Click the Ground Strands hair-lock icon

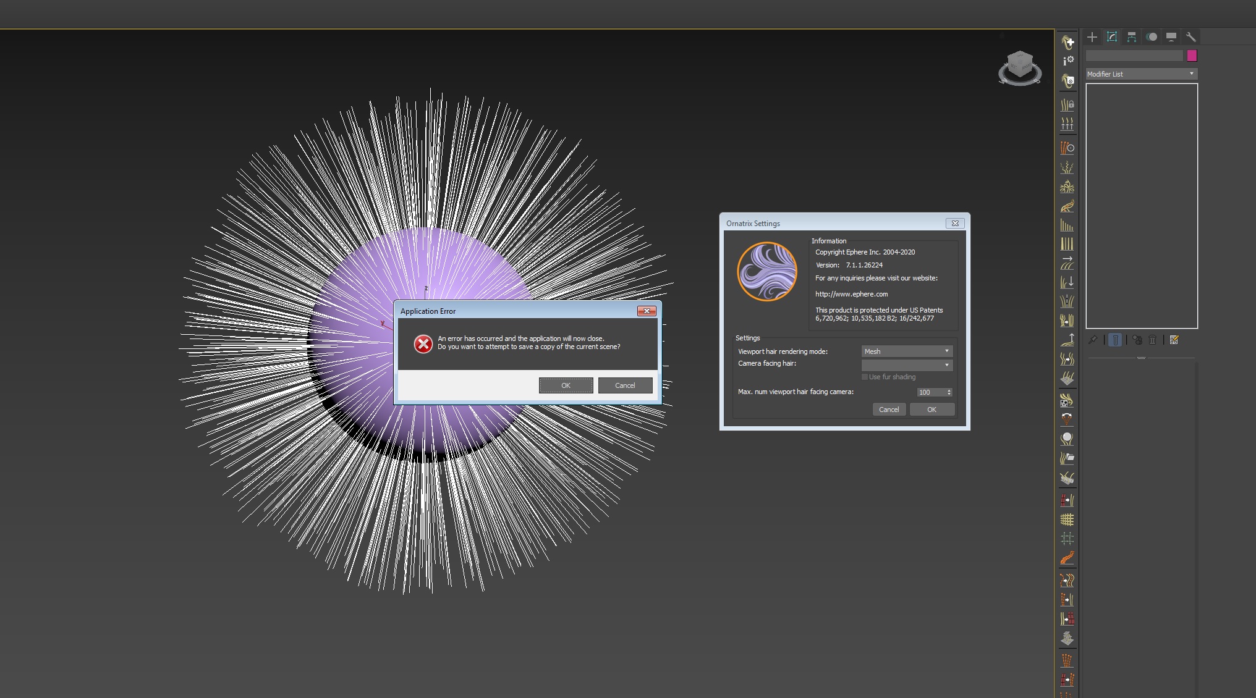pyautogui.click(x=1067, y=104)
